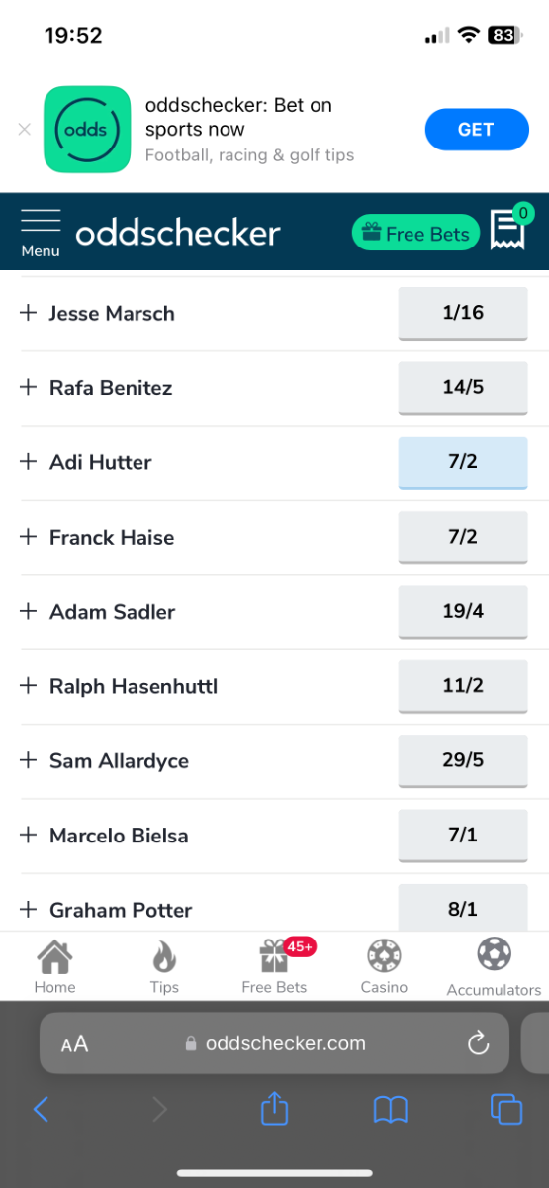
Task: Click the green Free Bets header button
Action: tap(415, 234)
